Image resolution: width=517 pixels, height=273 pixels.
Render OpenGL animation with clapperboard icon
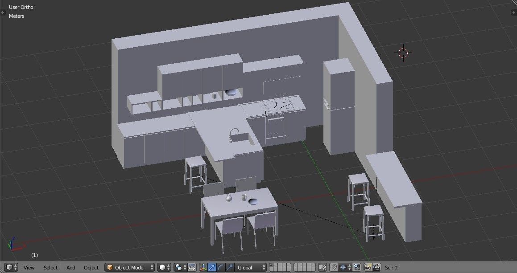tap(376, 267)
